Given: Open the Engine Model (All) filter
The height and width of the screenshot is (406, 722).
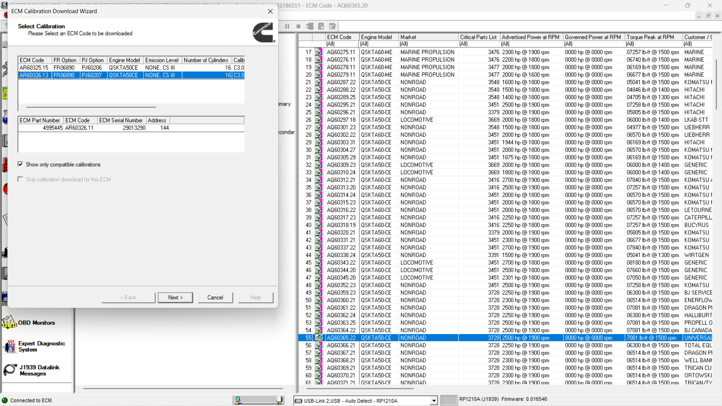Looking at the screenshot, I should pos(379,44).
